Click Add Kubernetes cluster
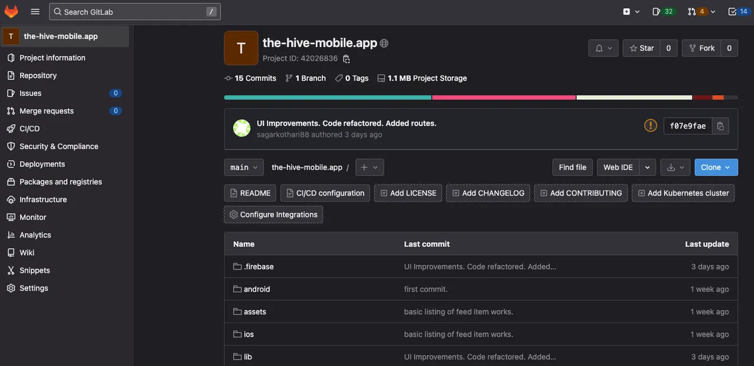The image size is (754, 366). [x=683, y=193]
